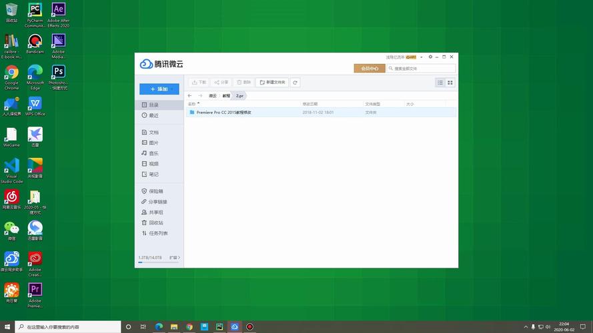Screen dimensions: 593x333
Task: Open PyCharm Community desktop shortcut
Action: [35, 15]
